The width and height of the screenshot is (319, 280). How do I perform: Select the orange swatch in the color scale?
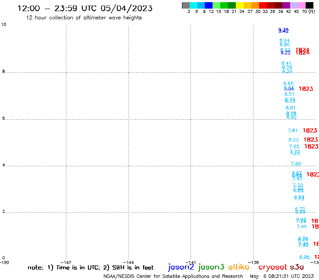coord(255,5)
